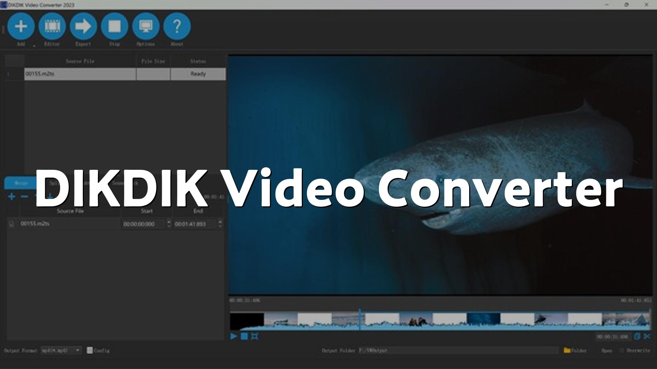Select 00155.m2ts in the Merge list
The image size is (657, 369).
(x=35, y=224)
